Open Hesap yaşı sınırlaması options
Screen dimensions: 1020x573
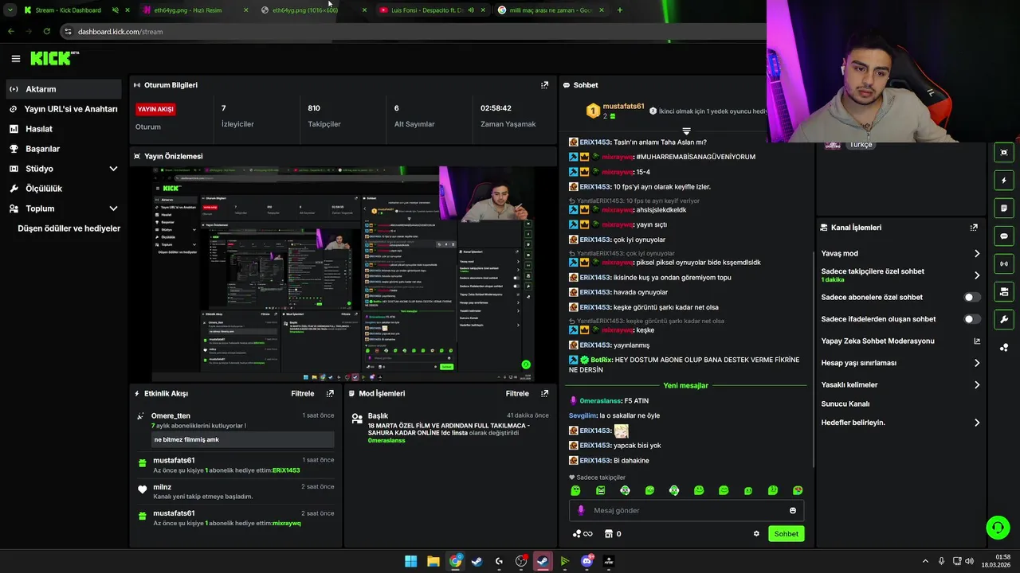900,363
